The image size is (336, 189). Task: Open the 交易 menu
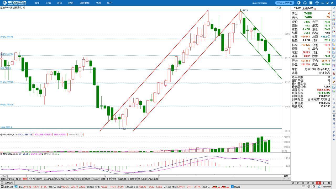click(98, 3)
